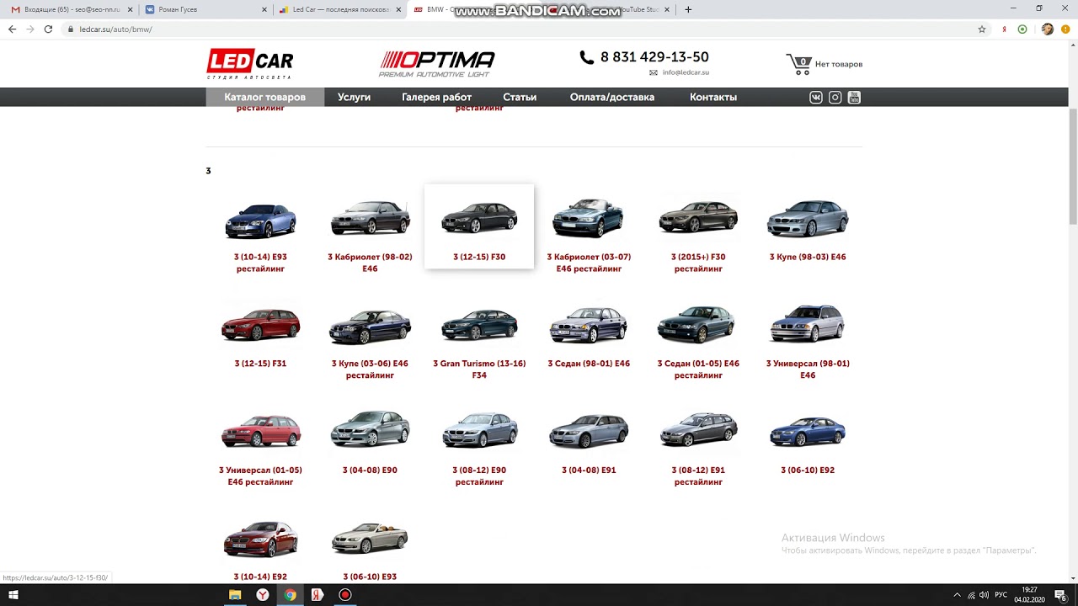Open the Статьи menu item
The image size is (1078, 606).
[520, 98]
